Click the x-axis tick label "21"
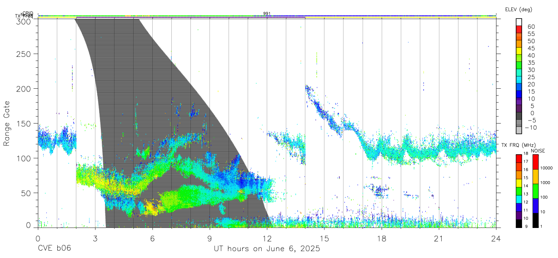This screenshot has height=258, width=558. (x=439, y=238)
